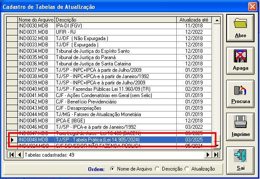Go to next record navigation arrow
Viewport: 260px width, 179px height.
208,155
